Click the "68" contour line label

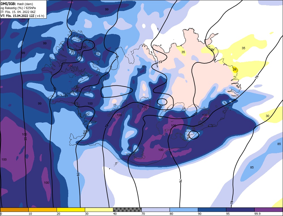tap(54, 89)
